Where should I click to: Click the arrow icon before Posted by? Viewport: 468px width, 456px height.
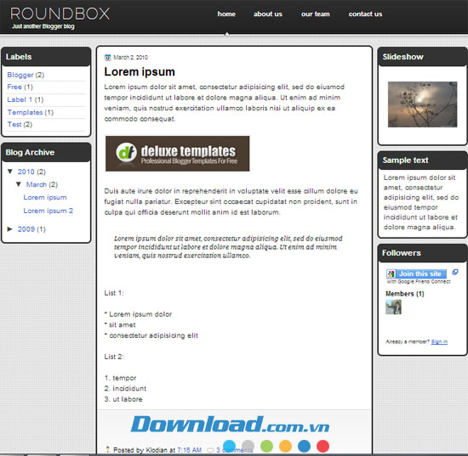pos(108,449)
